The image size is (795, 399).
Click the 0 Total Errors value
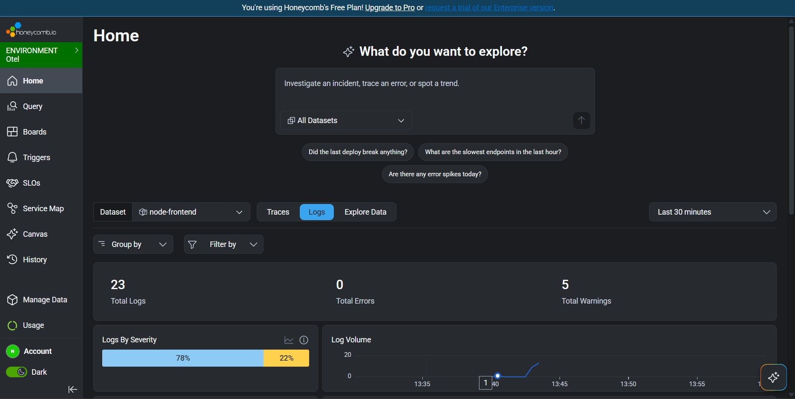coord(340,284)
